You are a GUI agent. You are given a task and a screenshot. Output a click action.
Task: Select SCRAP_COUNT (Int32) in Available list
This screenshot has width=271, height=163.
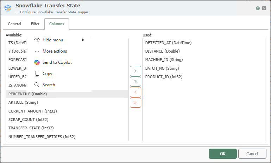coord(67,120)
